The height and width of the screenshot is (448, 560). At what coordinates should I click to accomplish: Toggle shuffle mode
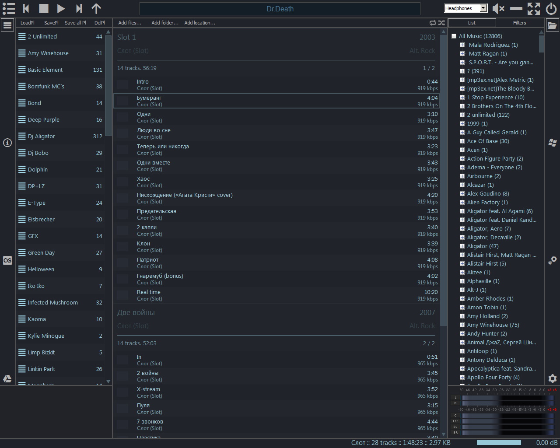coord(441,23)
